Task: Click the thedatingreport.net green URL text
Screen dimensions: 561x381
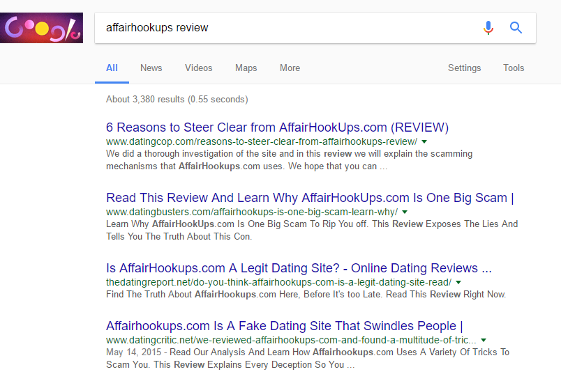Action: point(278,283)
